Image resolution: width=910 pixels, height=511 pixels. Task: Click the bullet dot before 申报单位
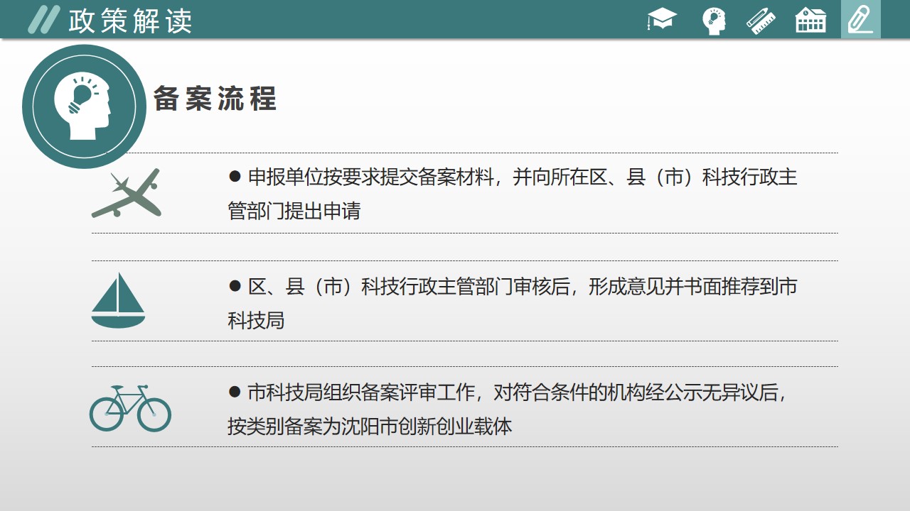[235, 177]
